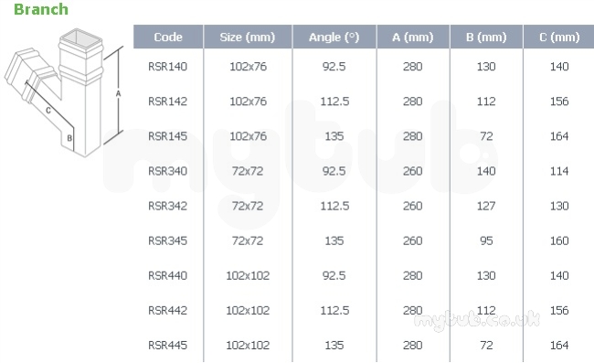Click the RSR145 product code
Screen dimensions: 594x363
pos(168,136)
